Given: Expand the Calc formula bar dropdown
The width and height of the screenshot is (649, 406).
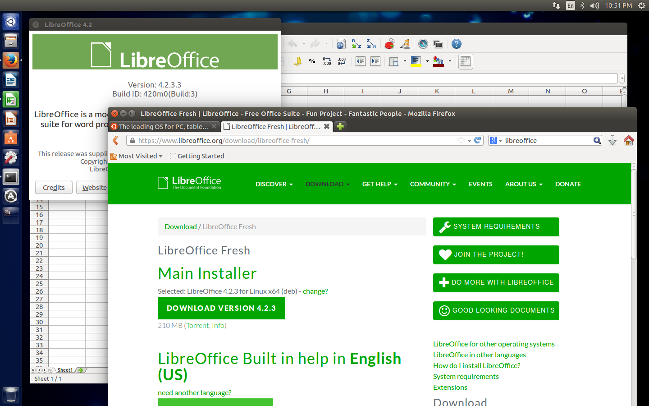Looking at the screenshot, I should tap(622, 78).
